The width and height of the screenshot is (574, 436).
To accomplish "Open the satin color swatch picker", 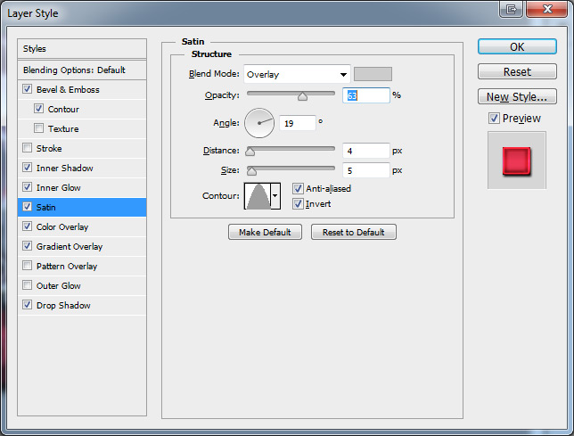I will (373, 74).
